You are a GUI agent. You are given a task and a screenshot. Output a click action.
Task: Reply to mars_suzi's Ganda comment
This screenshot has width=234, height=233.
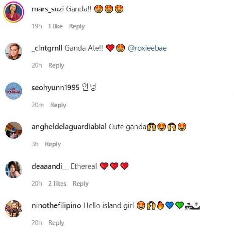click(x=77, y=26)
